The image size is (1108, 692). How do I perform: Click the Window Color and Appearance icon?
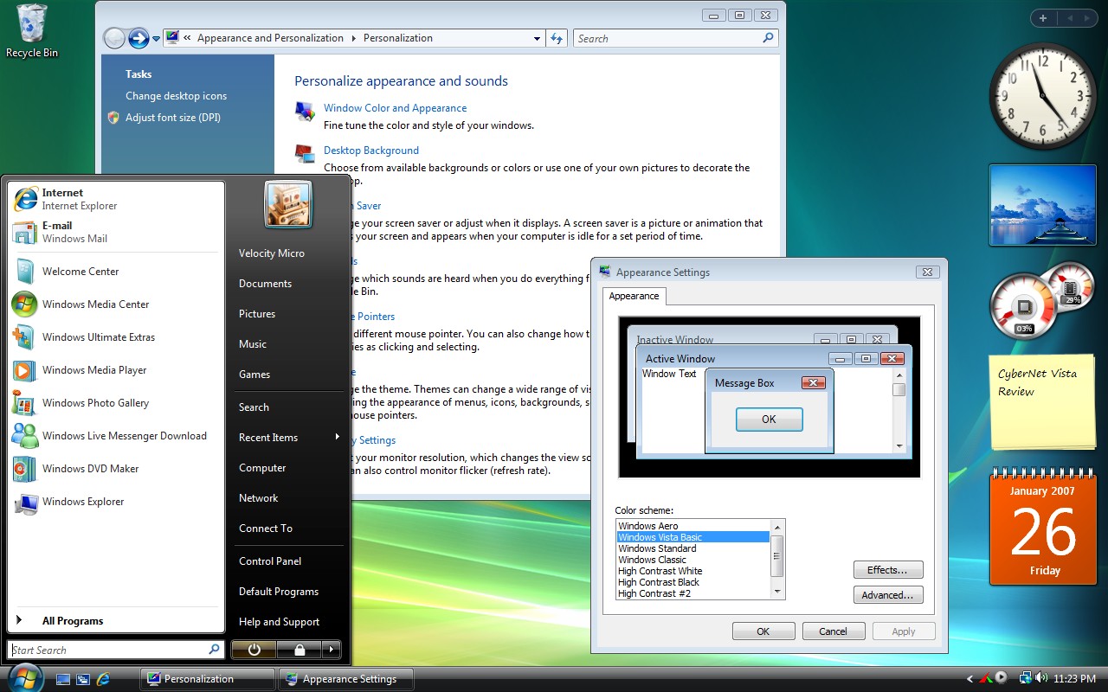click(x=305, y=111)
